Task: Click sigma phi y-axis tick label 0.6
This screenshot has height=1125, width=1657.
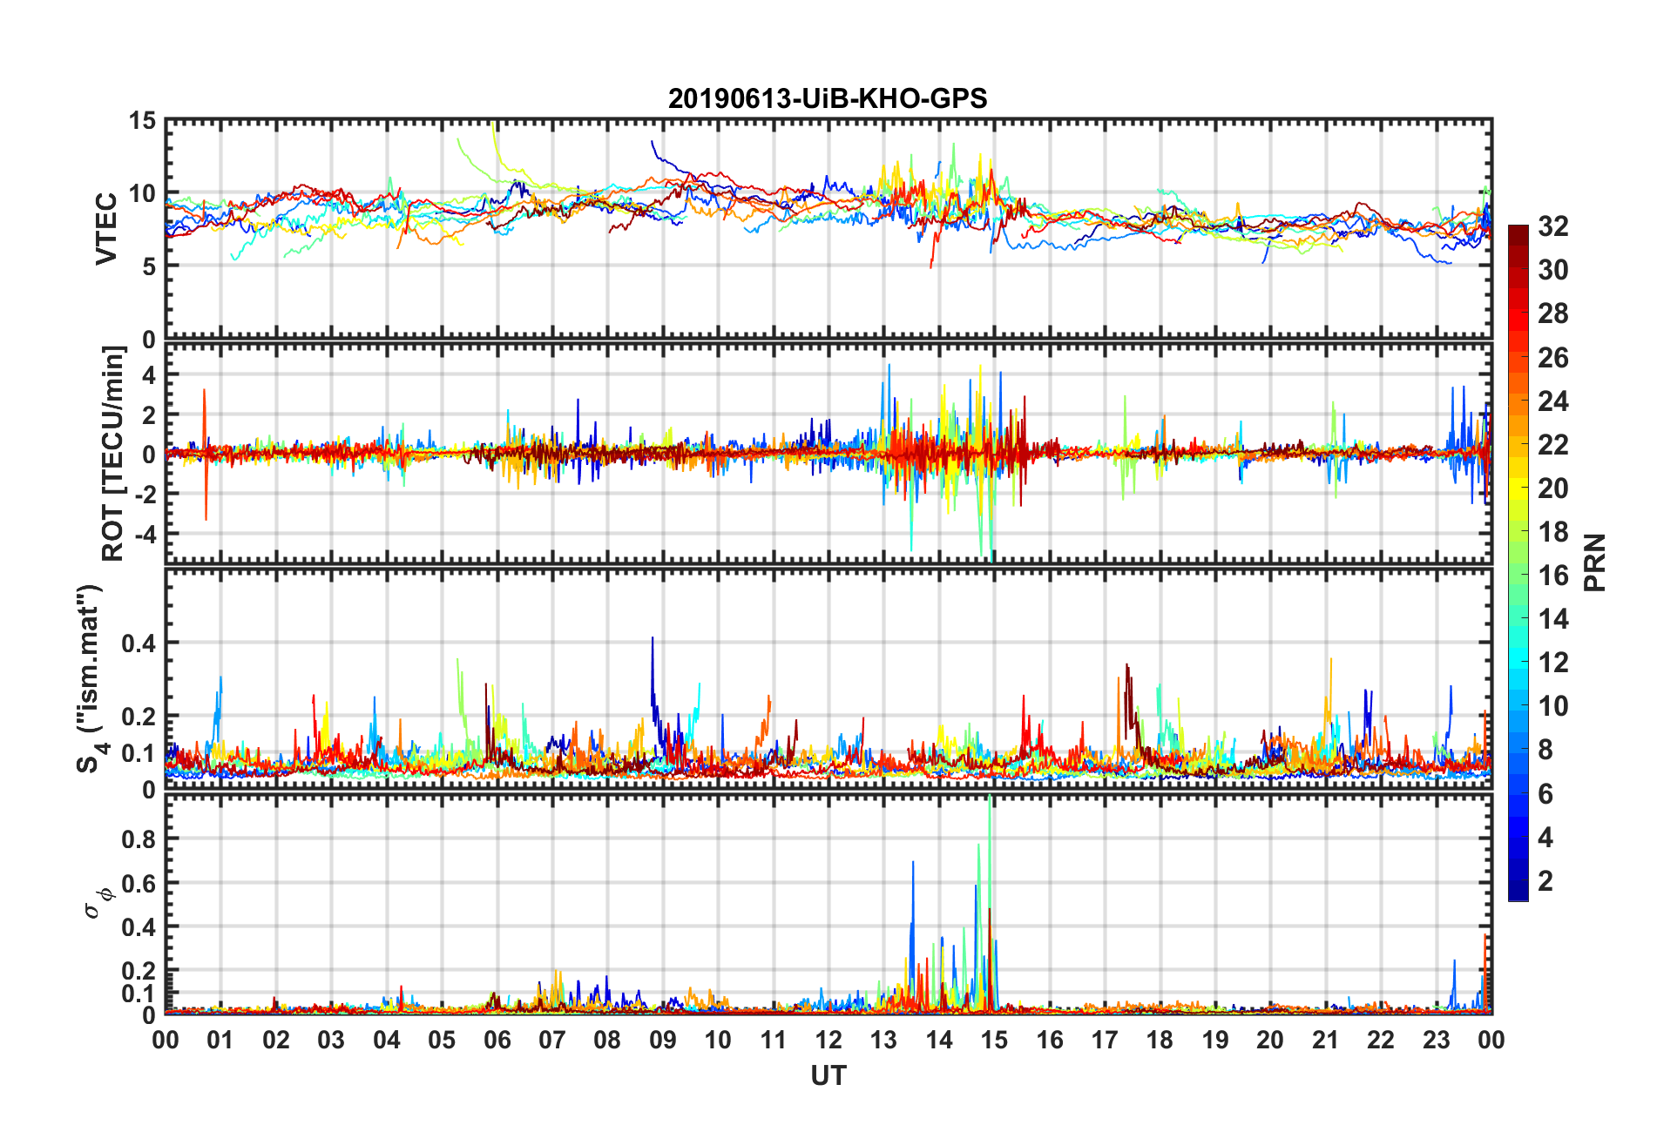Action: (139, 884)
